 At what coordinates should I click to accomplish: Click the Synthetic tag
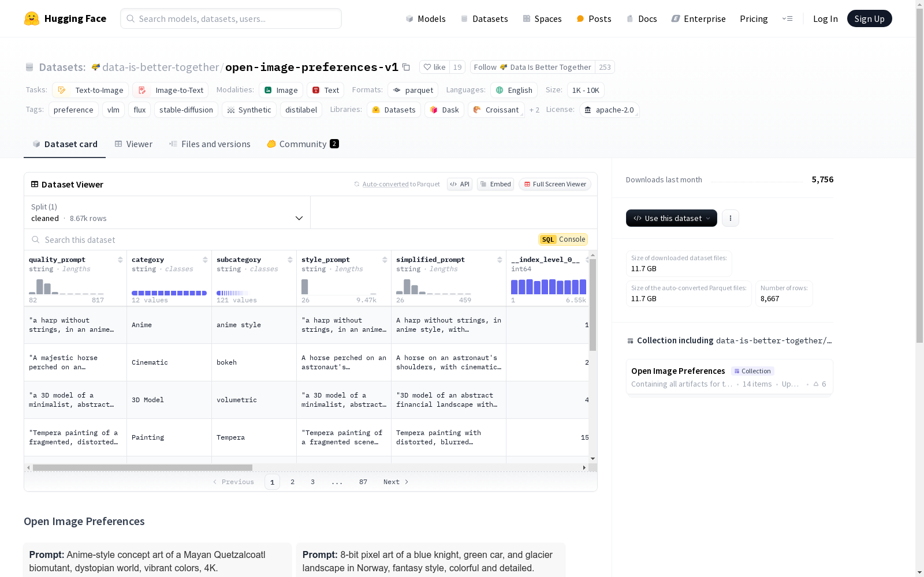point(249,110)
